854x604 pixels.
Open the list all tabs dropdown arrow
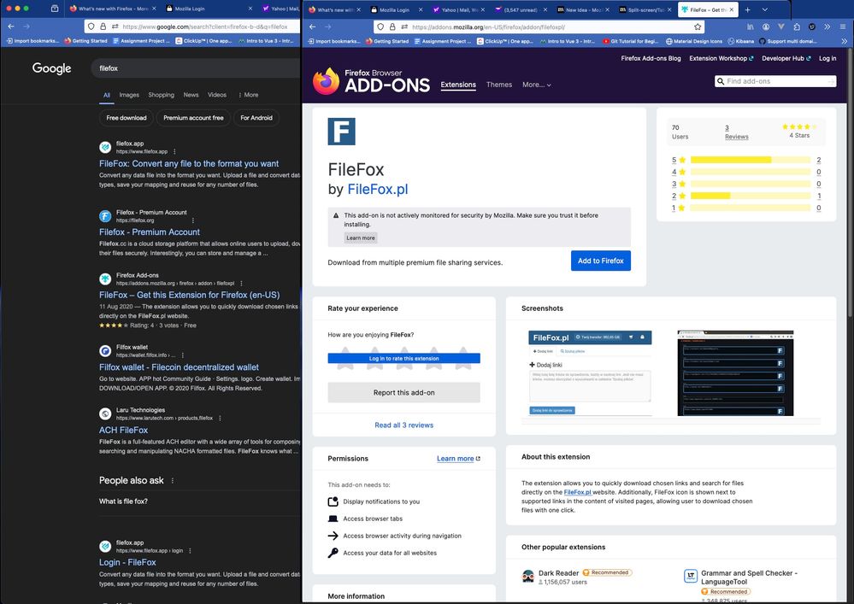(x=765, y=9)
